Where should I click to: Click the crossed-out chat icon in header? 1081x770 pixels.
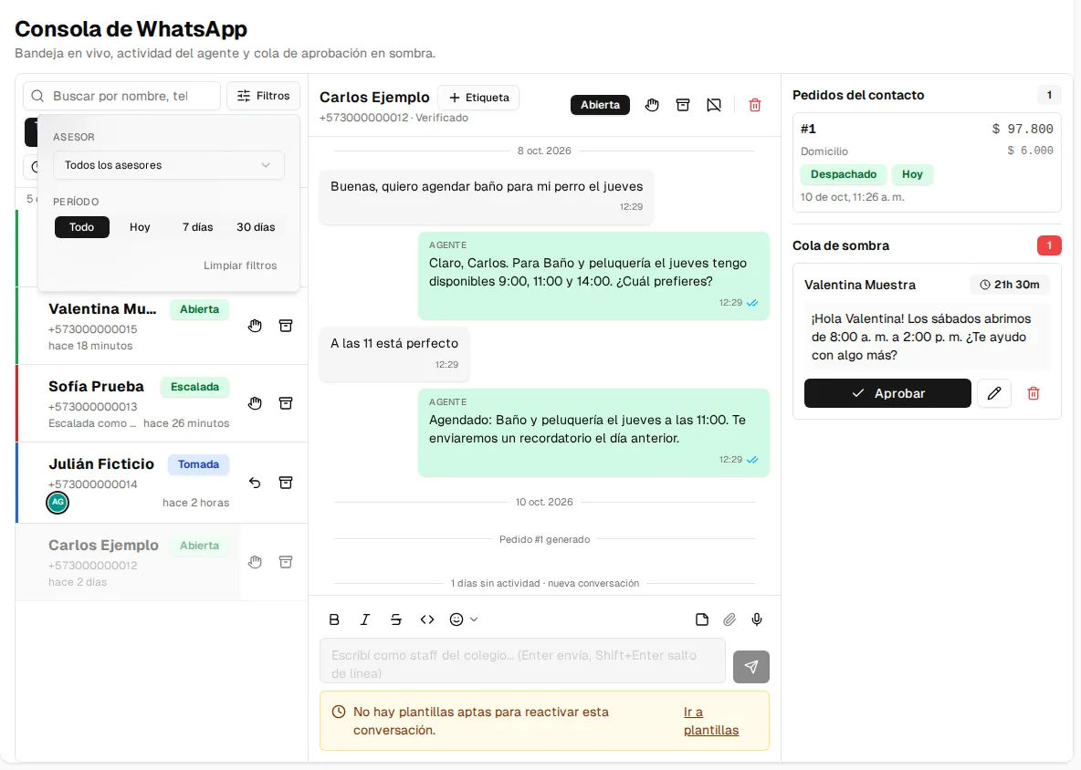tap(714, 105)
